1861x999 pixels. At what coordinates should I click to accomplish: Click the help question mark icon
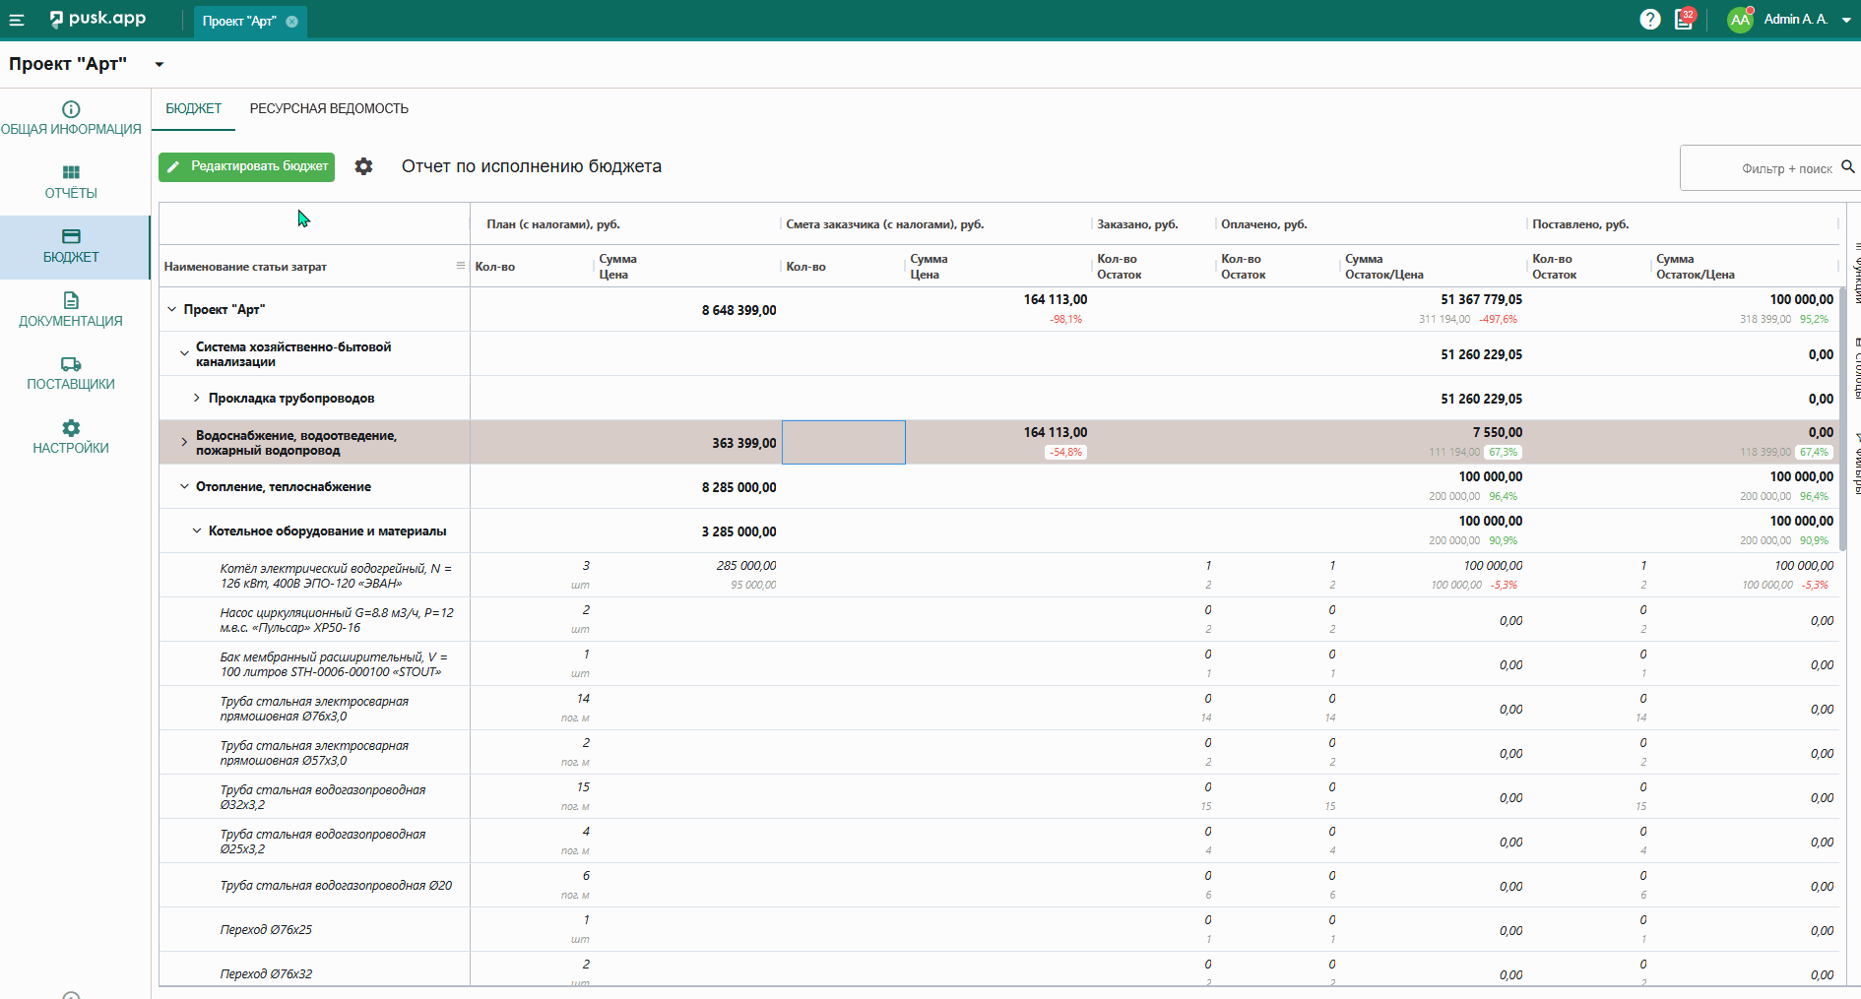tap(1649, 20)
